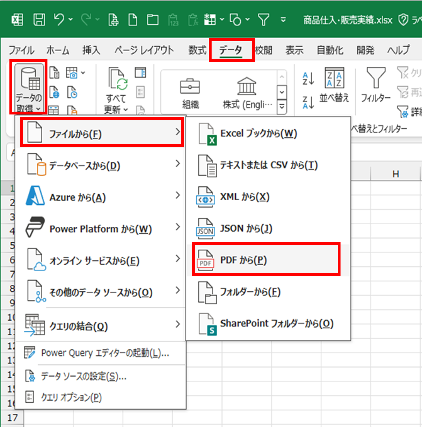The width and height of the screenshot is (422, 427).
Task: Click the Undo arrow icon
Action: pos(59,20)
